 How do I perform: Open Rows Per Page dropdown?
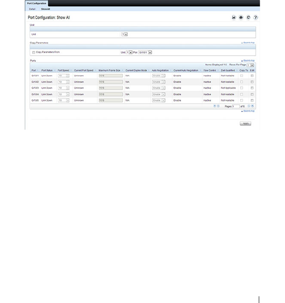(250, 65)
